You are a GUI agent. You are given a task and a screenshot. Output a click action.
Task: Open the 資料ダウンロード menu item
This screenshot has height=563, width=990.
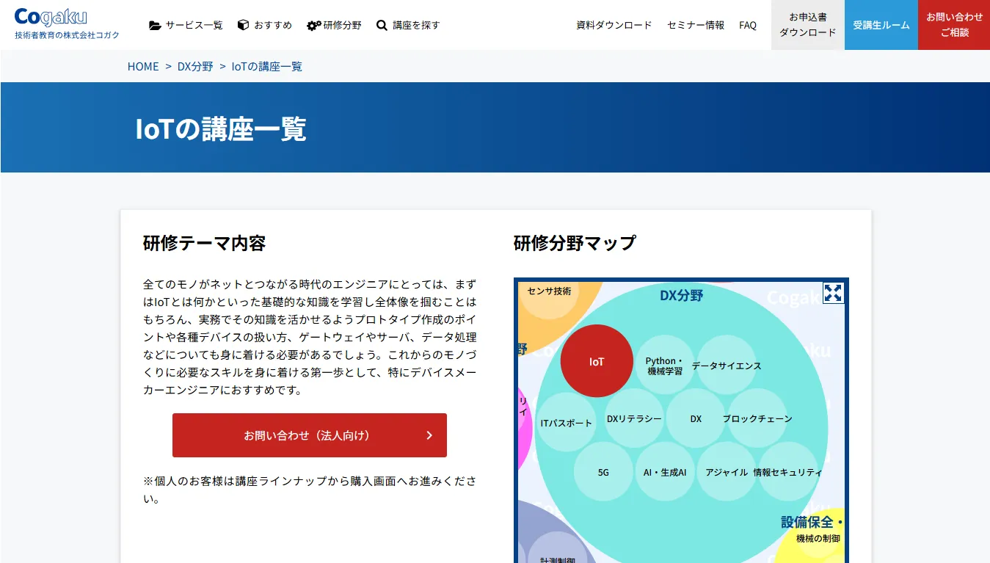614,25
